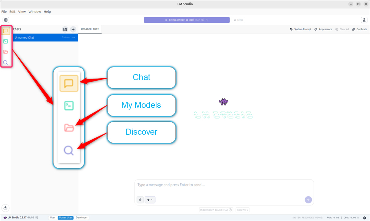Open the Downloads icon at bottom left
The height and width of the screenshot is (221, 370).
(x=6, y=207)
